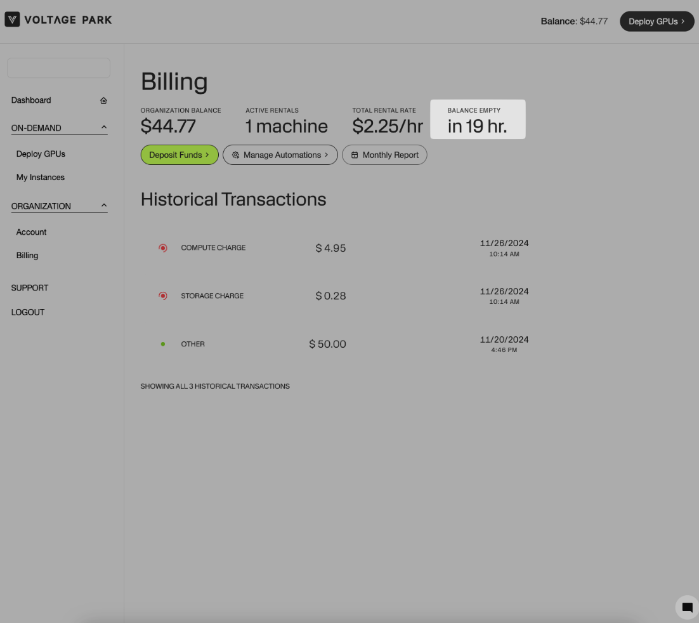Click the Storage Charge red status icon
The width and height of the screenshot is (699, 623).
(x=163, y=296)
